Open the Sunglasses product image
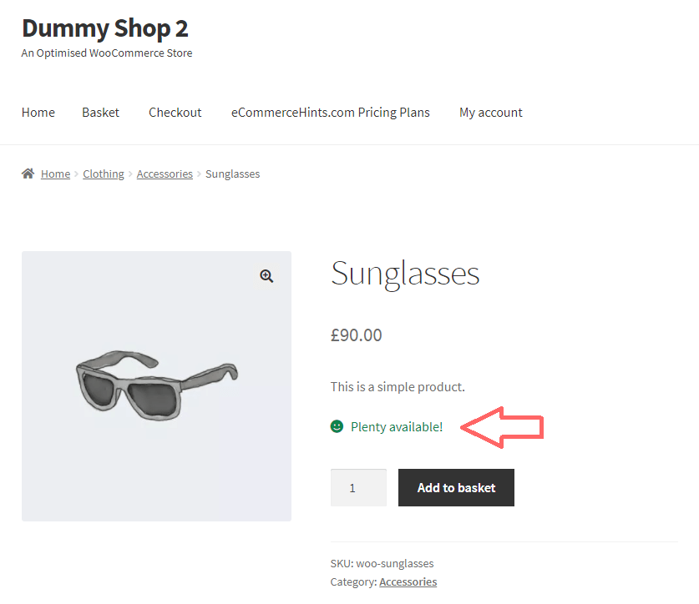Screen dimensions: 699x604 156,385
